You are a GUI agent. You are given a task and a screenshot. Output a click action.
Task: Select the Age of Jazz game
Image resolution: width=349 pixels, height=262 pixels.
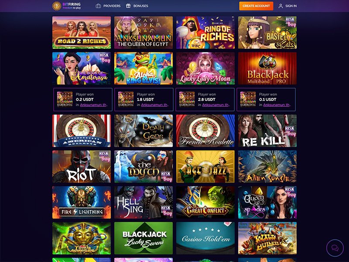coord(205,167)
